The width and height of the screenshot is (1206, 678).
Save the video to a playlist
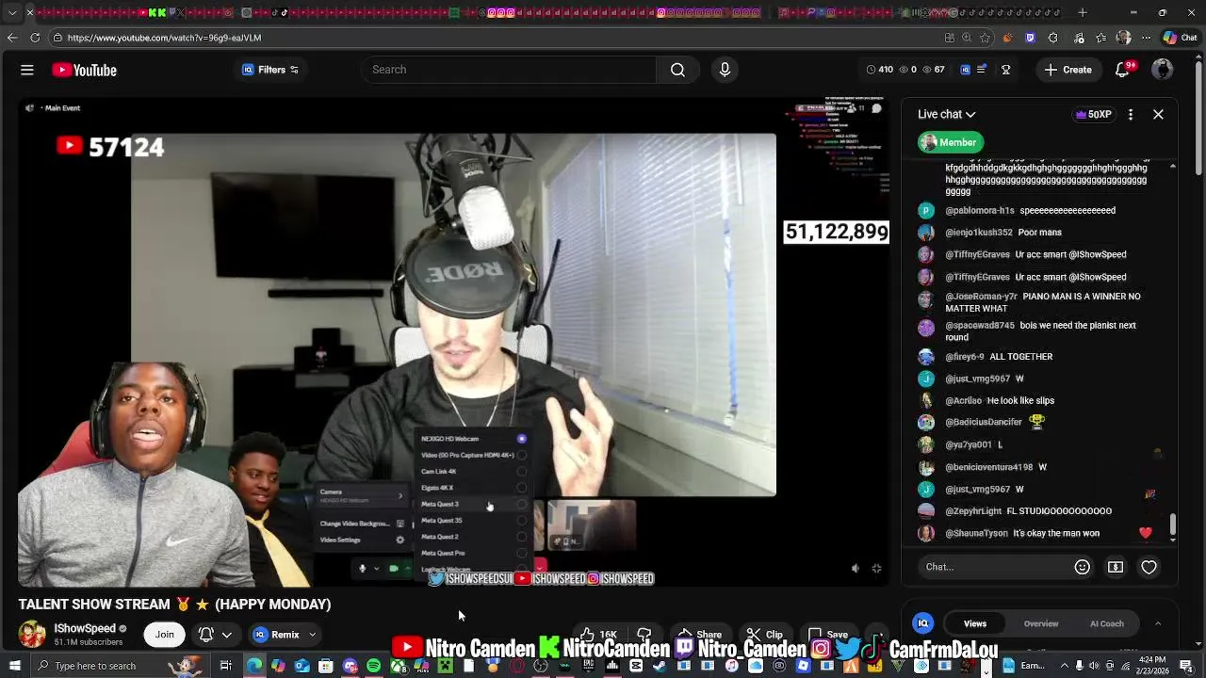pos(828,635)
